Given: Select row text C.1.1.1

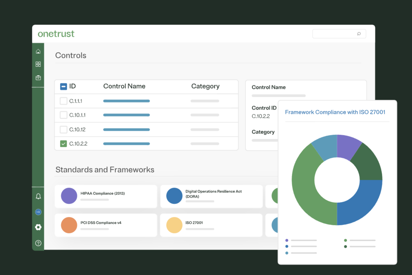Looking at the screenshot, I should coord(76,101).
